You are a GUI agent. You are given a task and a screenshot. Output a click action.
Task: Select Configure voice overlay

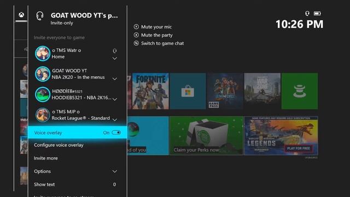59,145
